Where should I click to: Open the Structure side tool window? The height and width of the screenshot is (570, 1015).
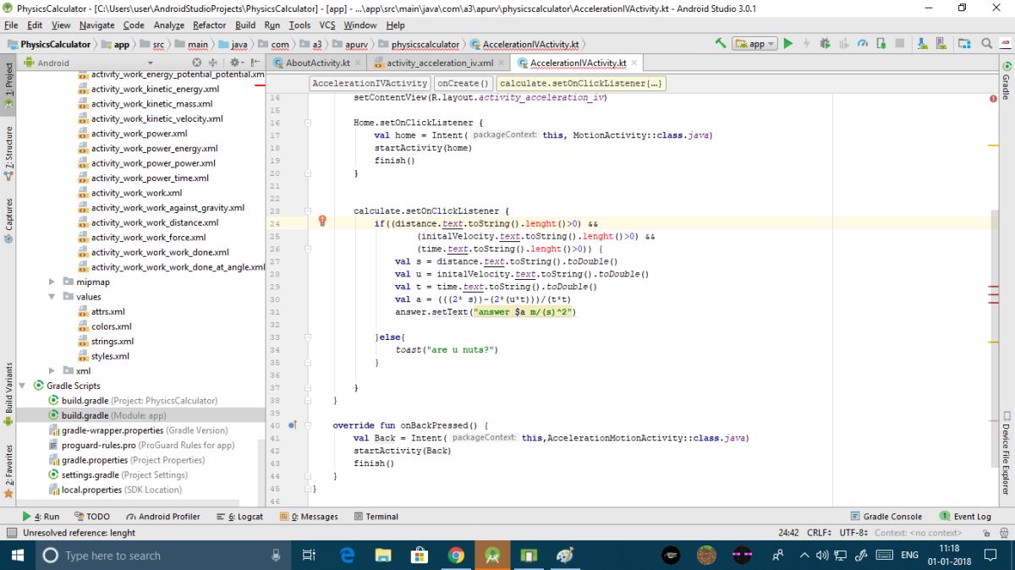point(8,154)
